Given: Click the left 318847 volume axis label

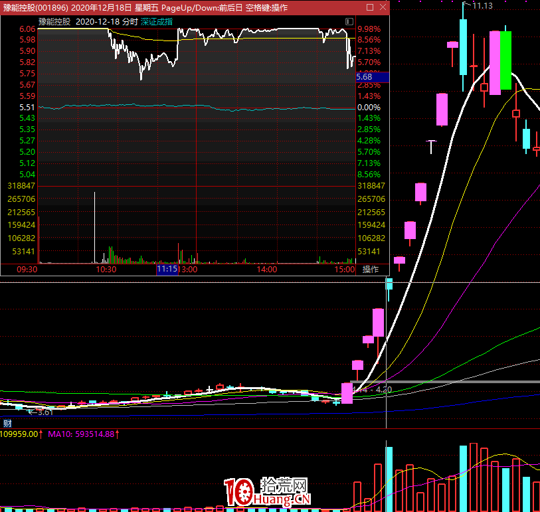Looking at the screenshot, I should point(21,186).
